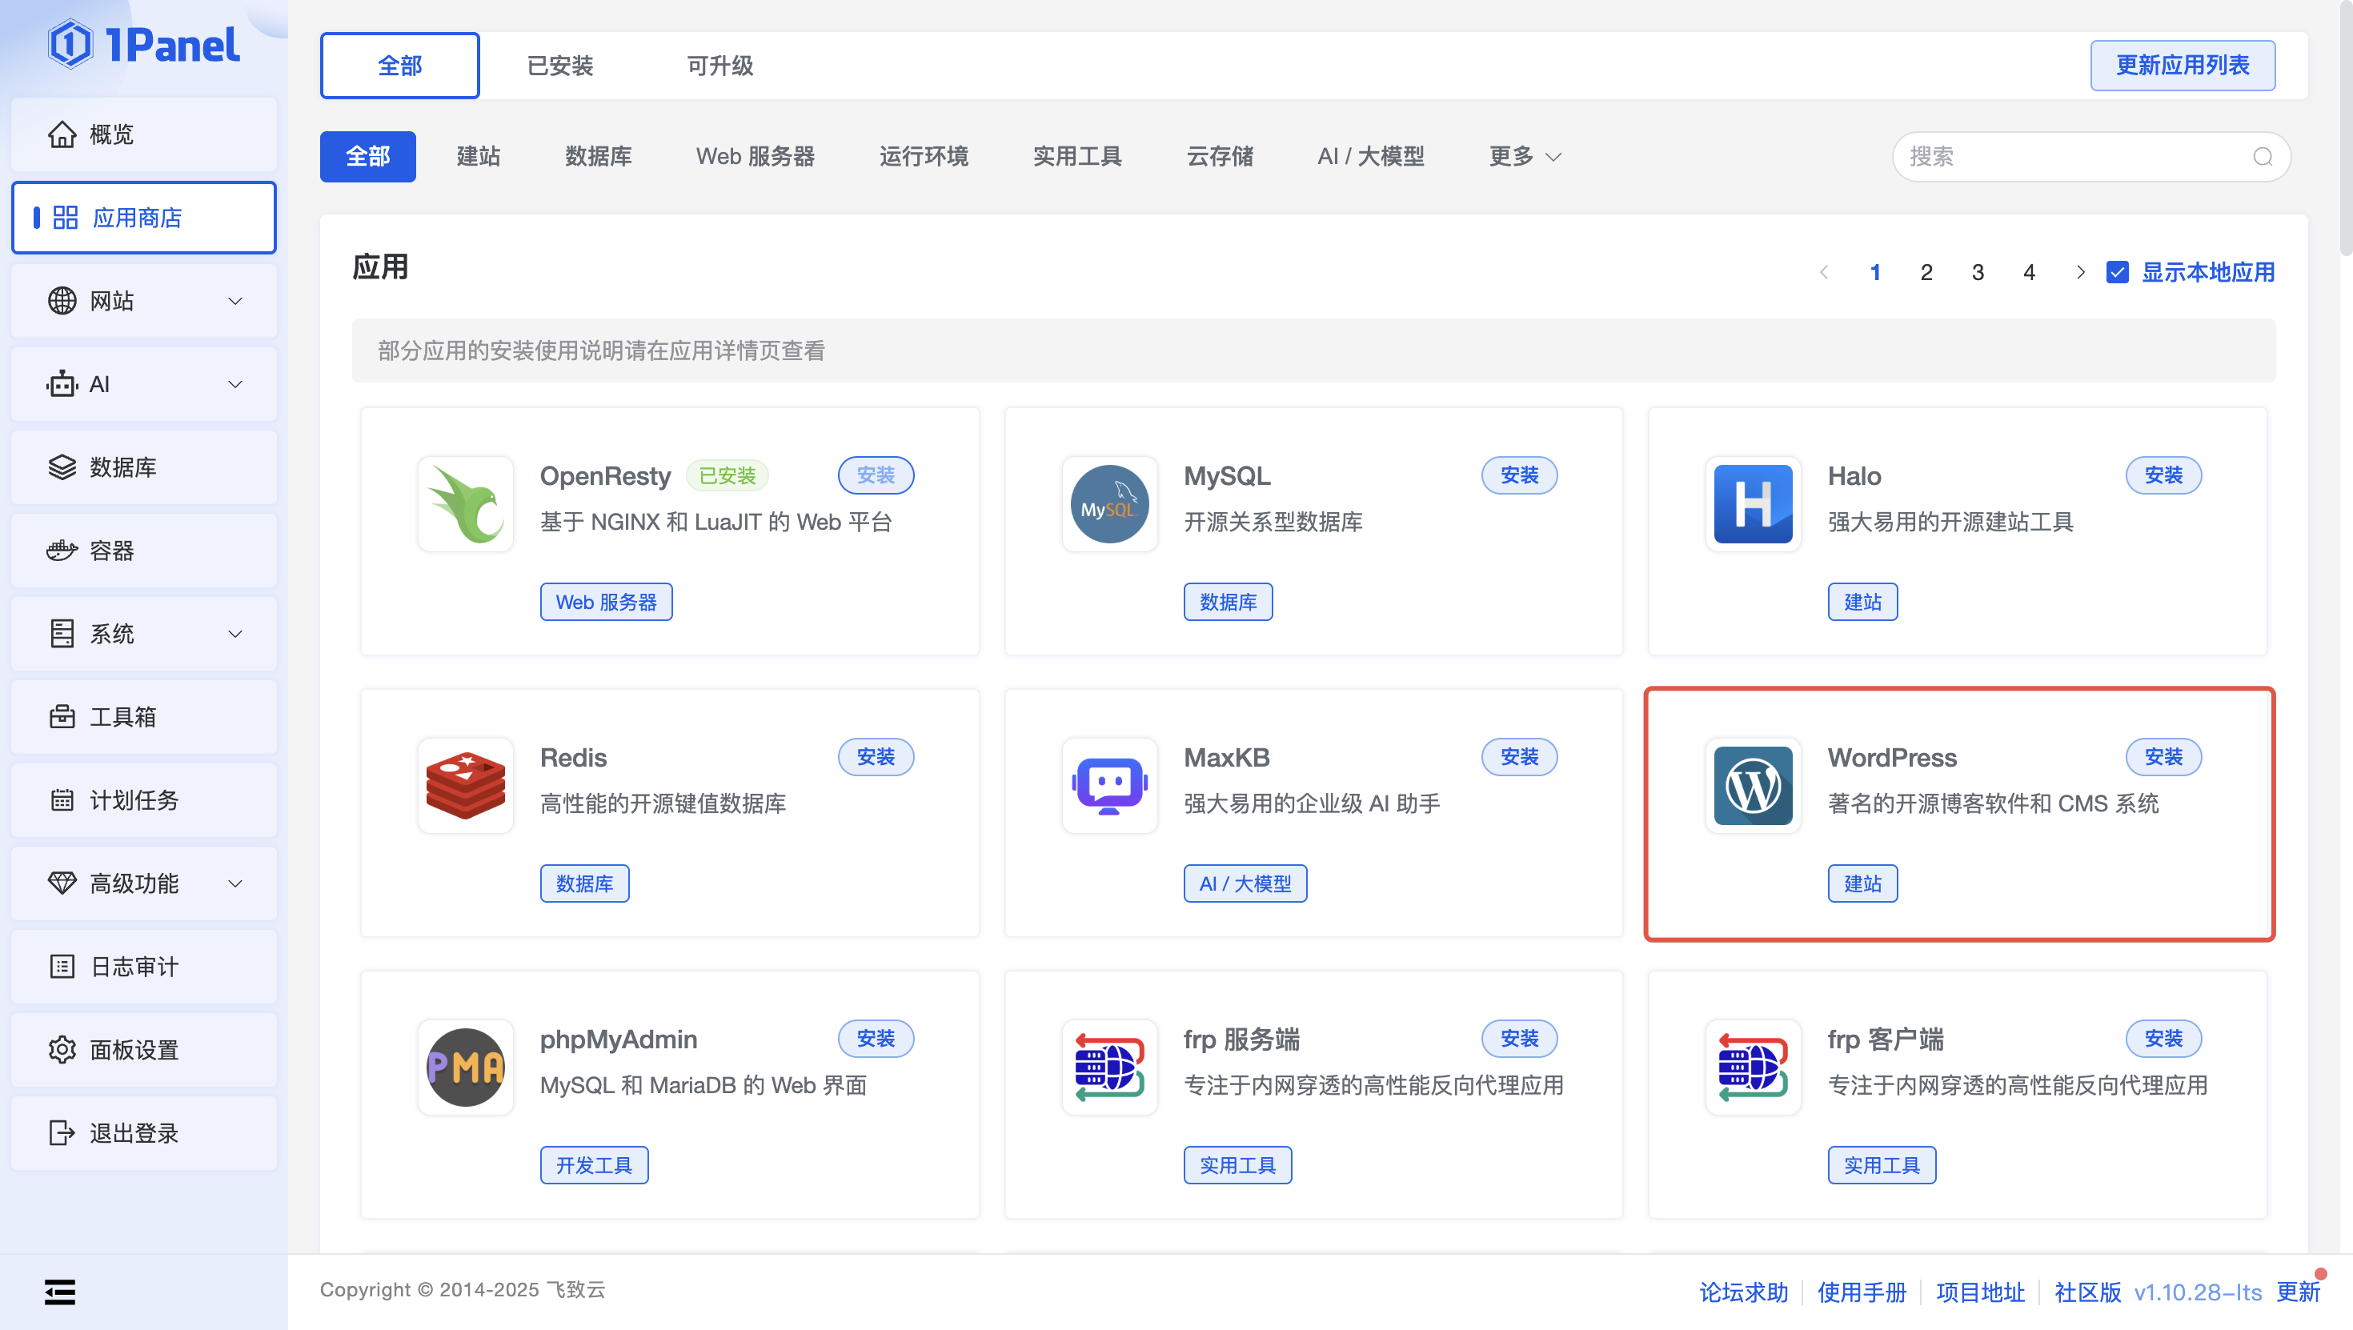Open the 论坛求助 footer link
The width and height of the screenshot is (2353, 1330).
(1743, 1292)
